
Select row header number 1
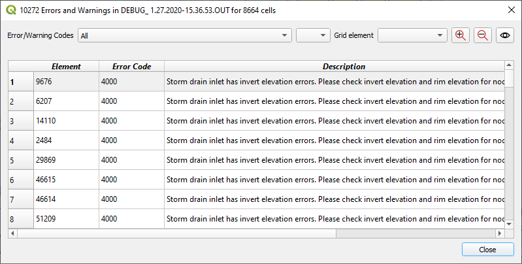pyautogui.click(x=21, y=82)
